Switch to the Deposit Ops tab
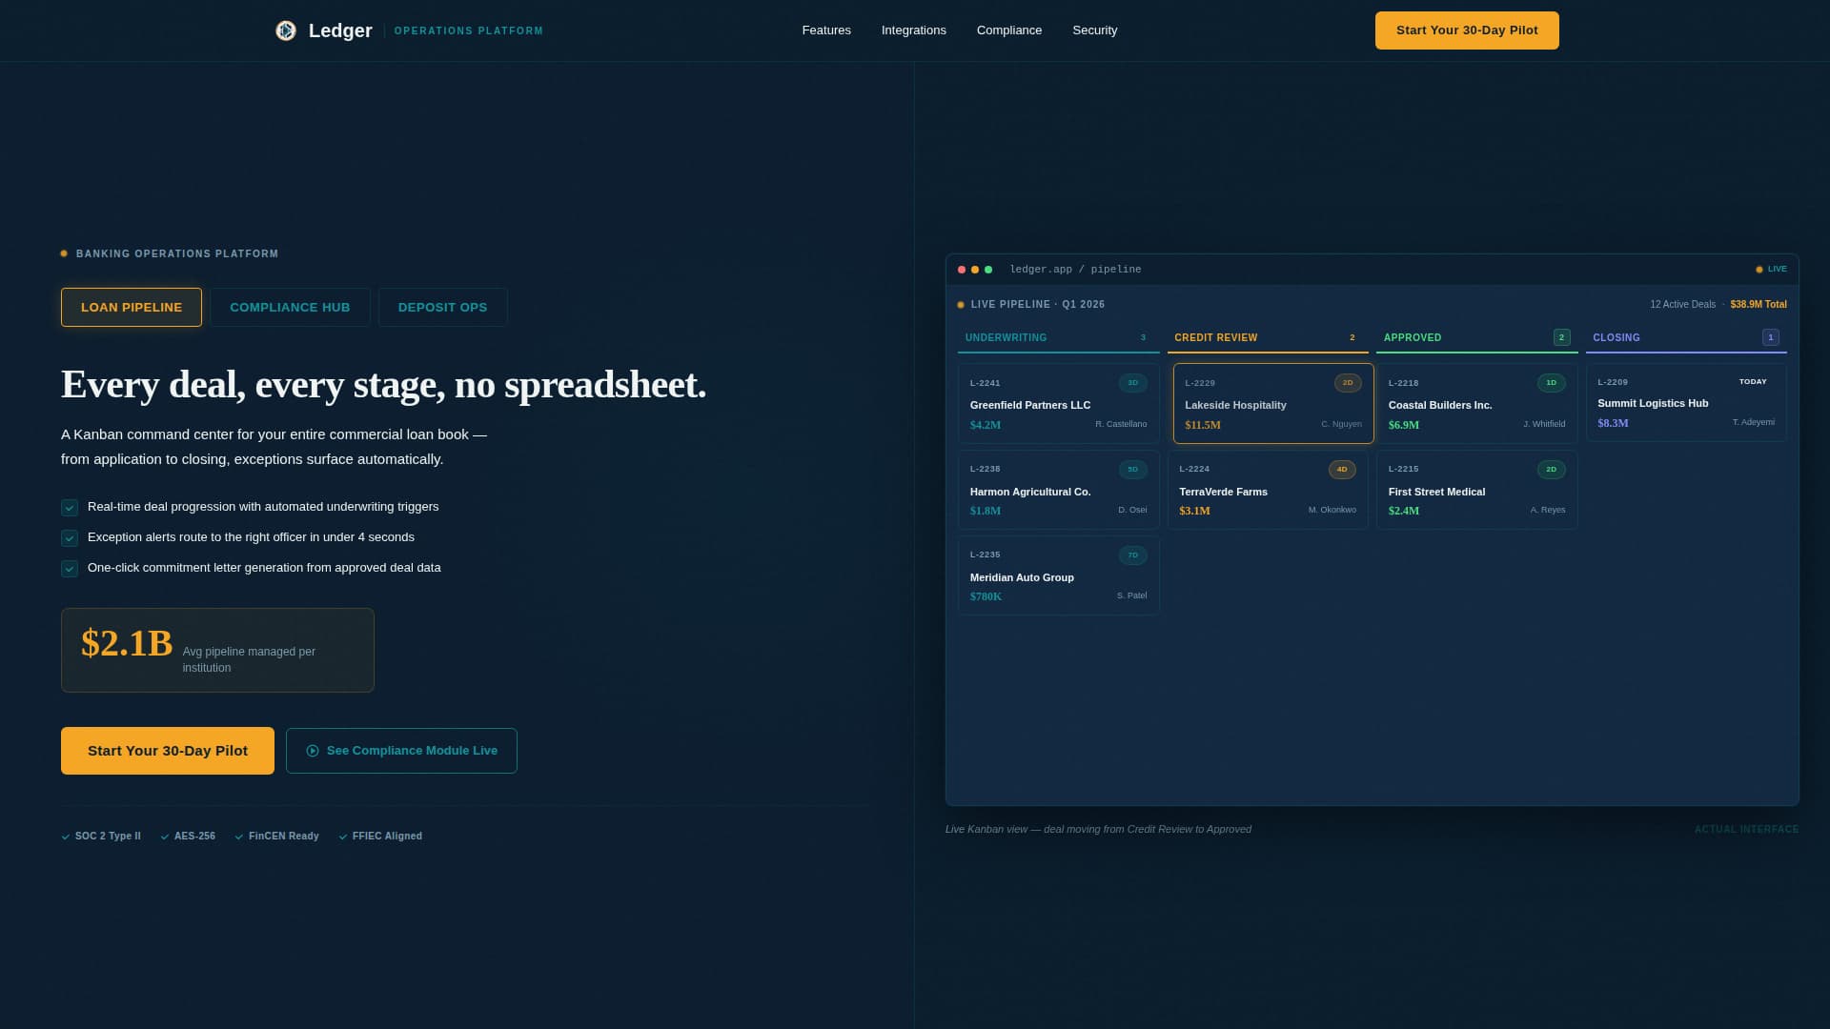The image size is (1830, 1029). (x=442, y=308)
